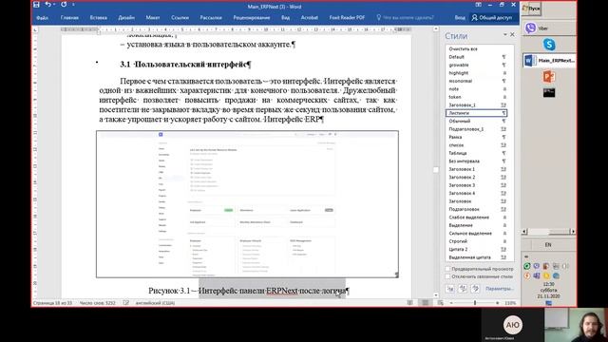
Task: Click the New Style button icon
Action: point(450,289)
